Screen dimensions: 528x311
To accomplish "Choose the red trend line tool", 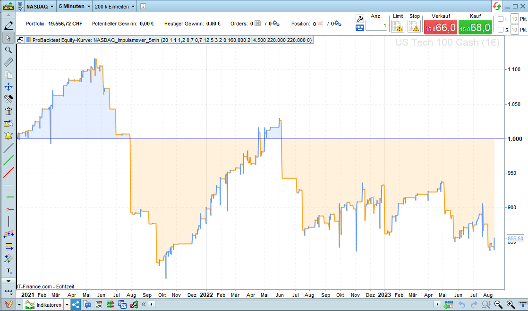I will point(9,172).
